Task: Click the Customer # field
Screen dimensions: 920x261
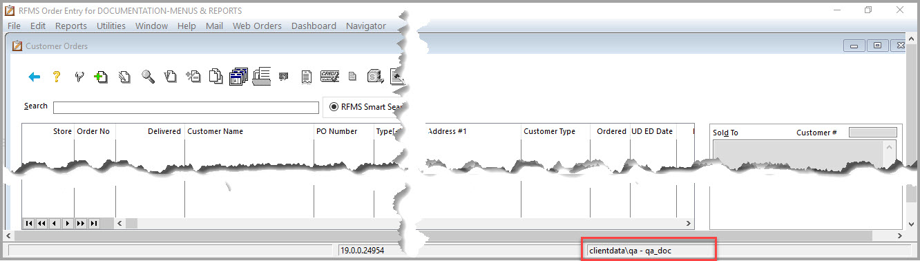Action: (873, 132)
